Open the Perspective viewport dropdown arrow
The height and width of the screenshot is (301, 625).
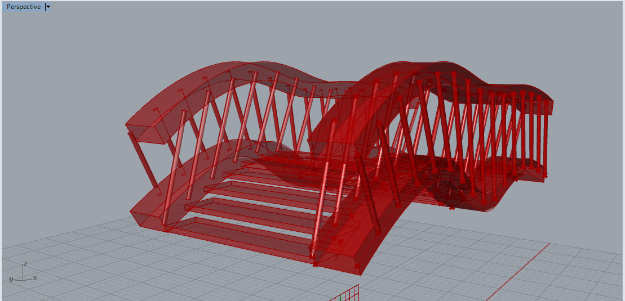[48, 7]
